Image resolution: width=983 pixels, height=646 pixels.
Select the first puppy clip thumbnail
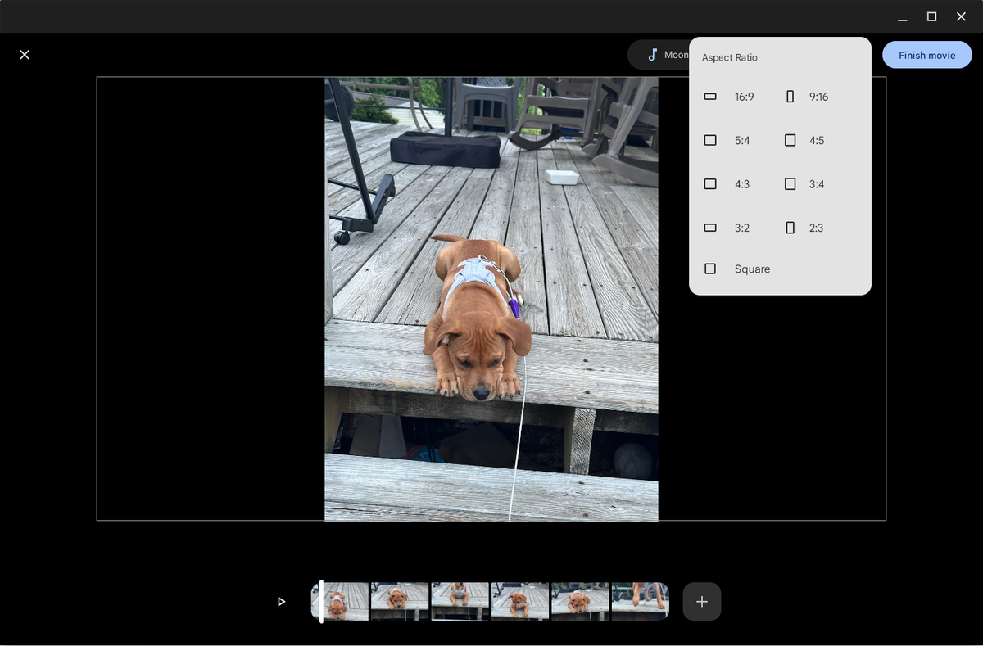click(x=339, y=601)
